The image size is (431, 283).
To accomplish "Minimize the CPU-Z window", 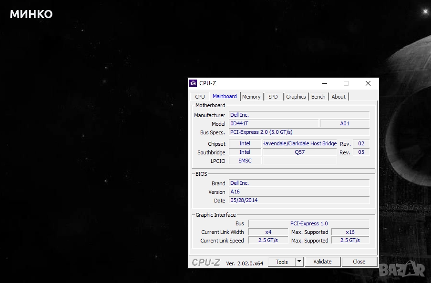I will [324, 83].
